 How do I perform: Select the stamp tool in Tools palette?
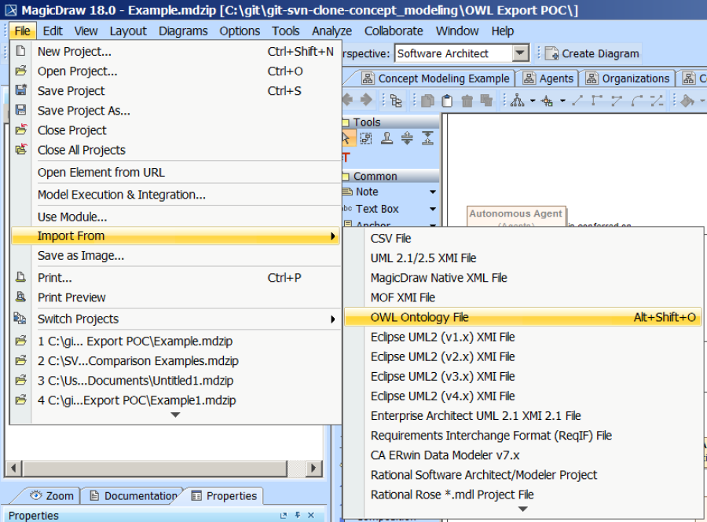point(386,138)
